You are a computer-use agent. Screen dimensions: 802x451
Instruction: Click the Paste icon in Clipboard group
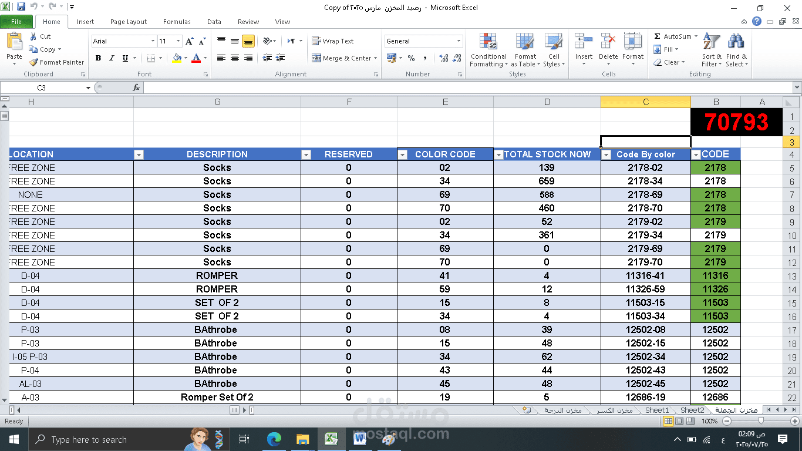tap(14, 42)
